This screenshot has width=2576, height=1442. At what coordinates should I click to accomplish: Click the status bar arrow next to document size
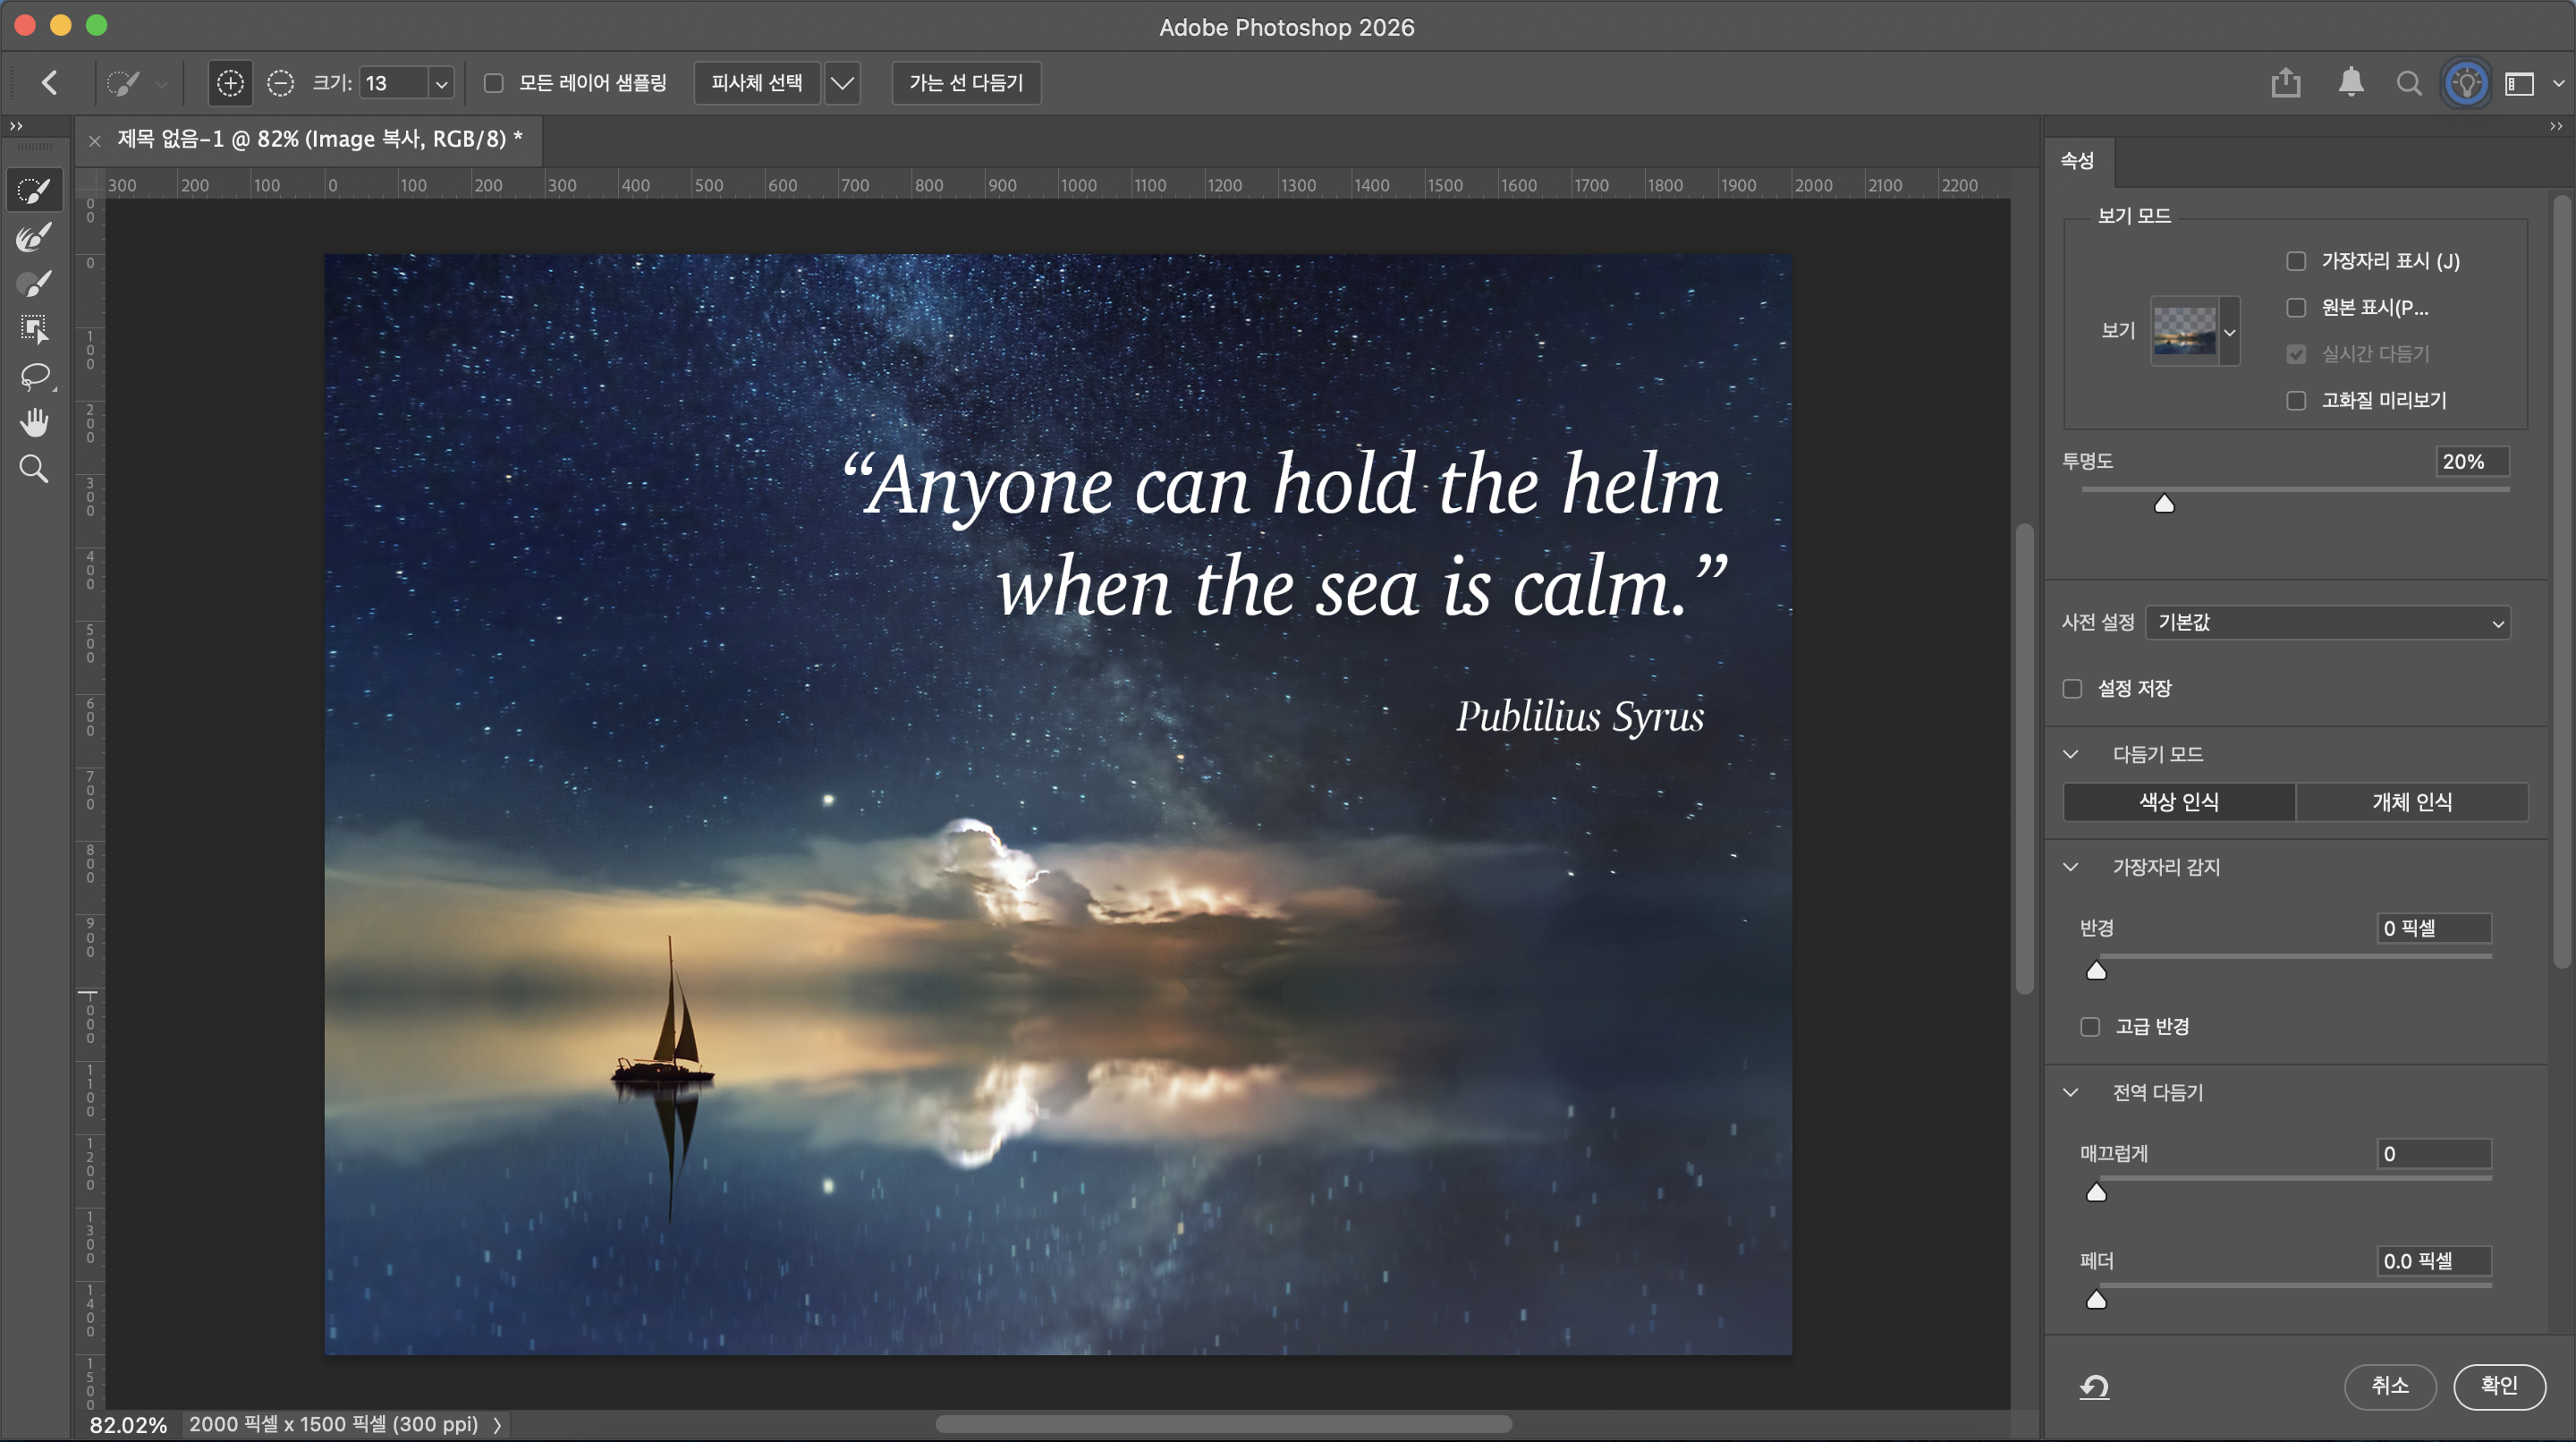(497, 1424)
